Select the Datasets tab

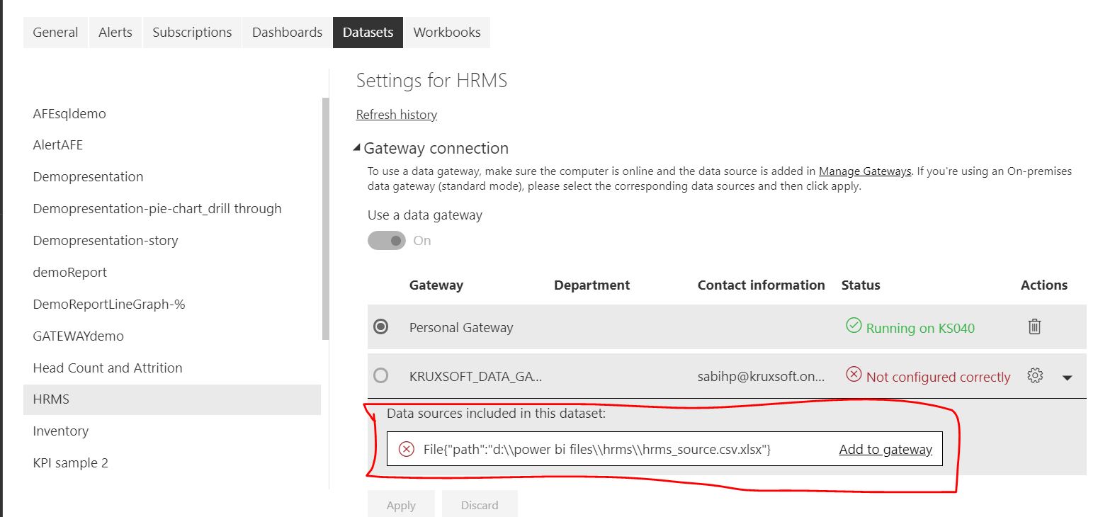368,33
